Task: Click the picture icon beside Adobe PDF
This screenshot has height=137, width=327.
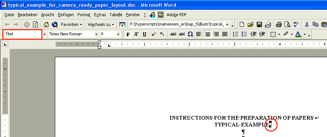Action: [x=160, y=15]
